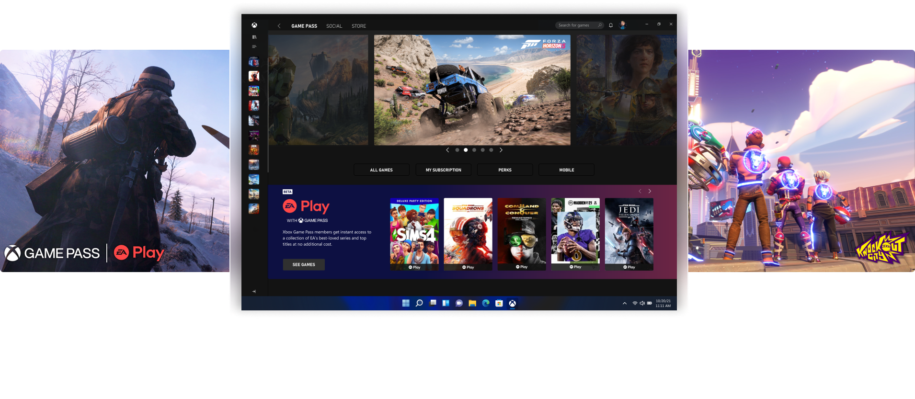Open Widgets icon on the taskbar
Viewport: 915px width, 399px height.
click(446, 303)
